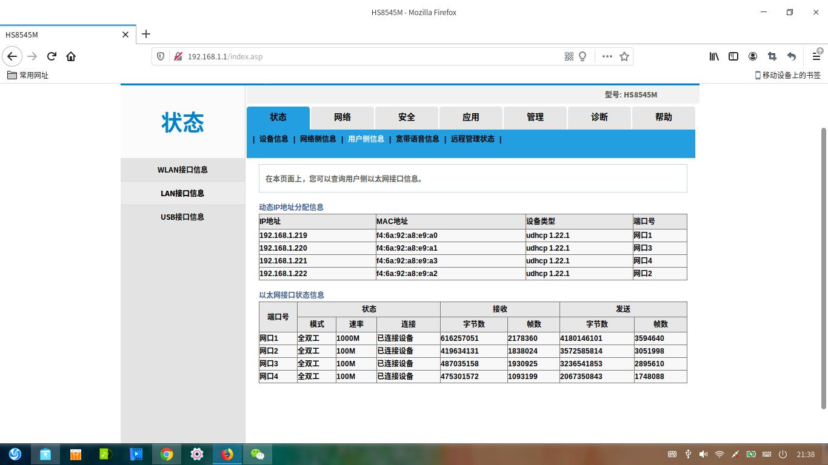Select WLAN接口信息 in the sidebar
Image resolution: width=828 pixels, height=465 pixels.
click(x=183, y=170)
